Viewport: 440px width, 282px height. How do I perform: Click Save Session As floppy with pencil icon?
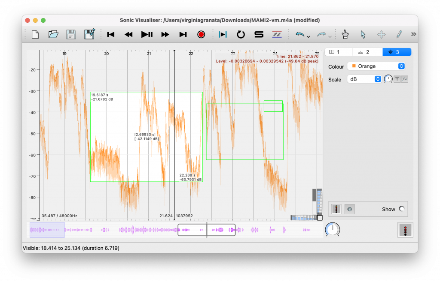pos(89,34)
